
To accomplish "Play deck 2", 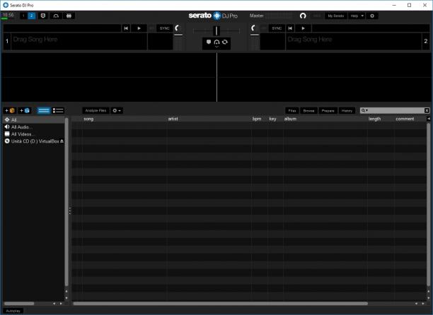I will tap(304, 28).
